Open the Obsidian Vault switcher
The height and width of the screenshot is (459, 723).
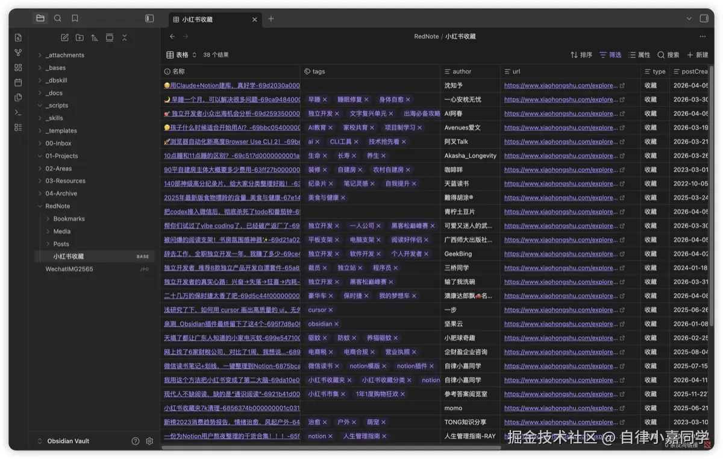coord(63,441)
